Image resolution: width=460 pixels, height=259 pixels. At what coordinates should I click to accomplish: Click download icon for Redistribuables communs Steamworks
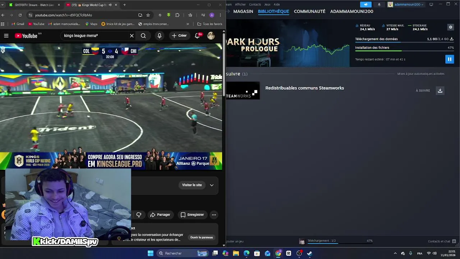click(x=440, y=90)
